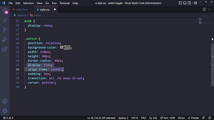Screen dimensions: 214x120
Task: Open feedback icon in status bar
Action: pos(204,118)
